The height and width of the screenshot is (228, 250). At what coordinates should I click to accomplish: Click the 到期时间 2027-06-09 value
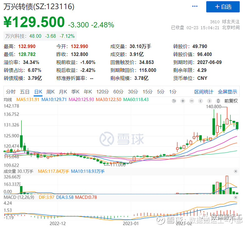pyautogui.click(x=209, y=62)
